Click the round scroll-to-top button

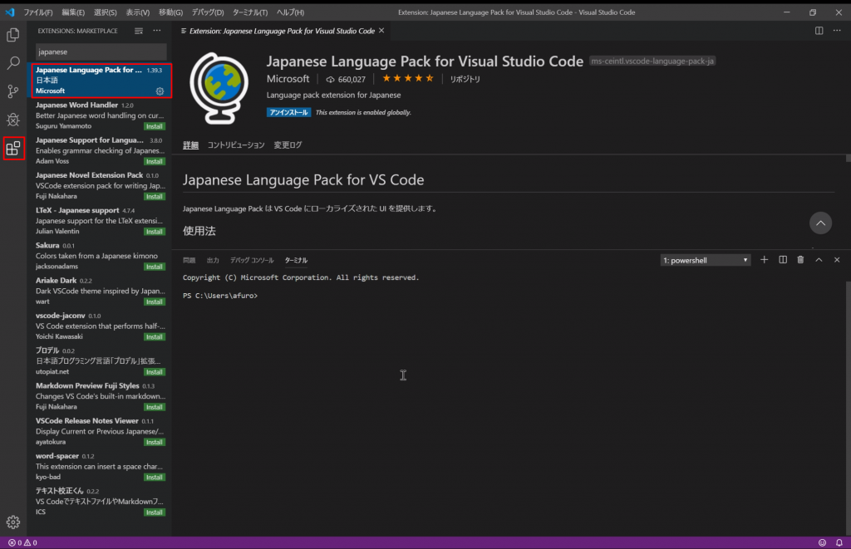(820, 223)
